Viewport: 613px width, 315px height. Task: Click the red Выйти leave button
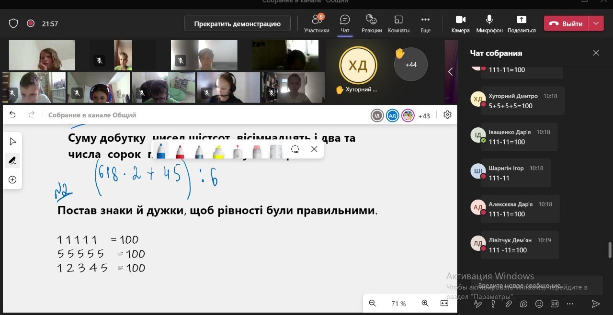566,23
